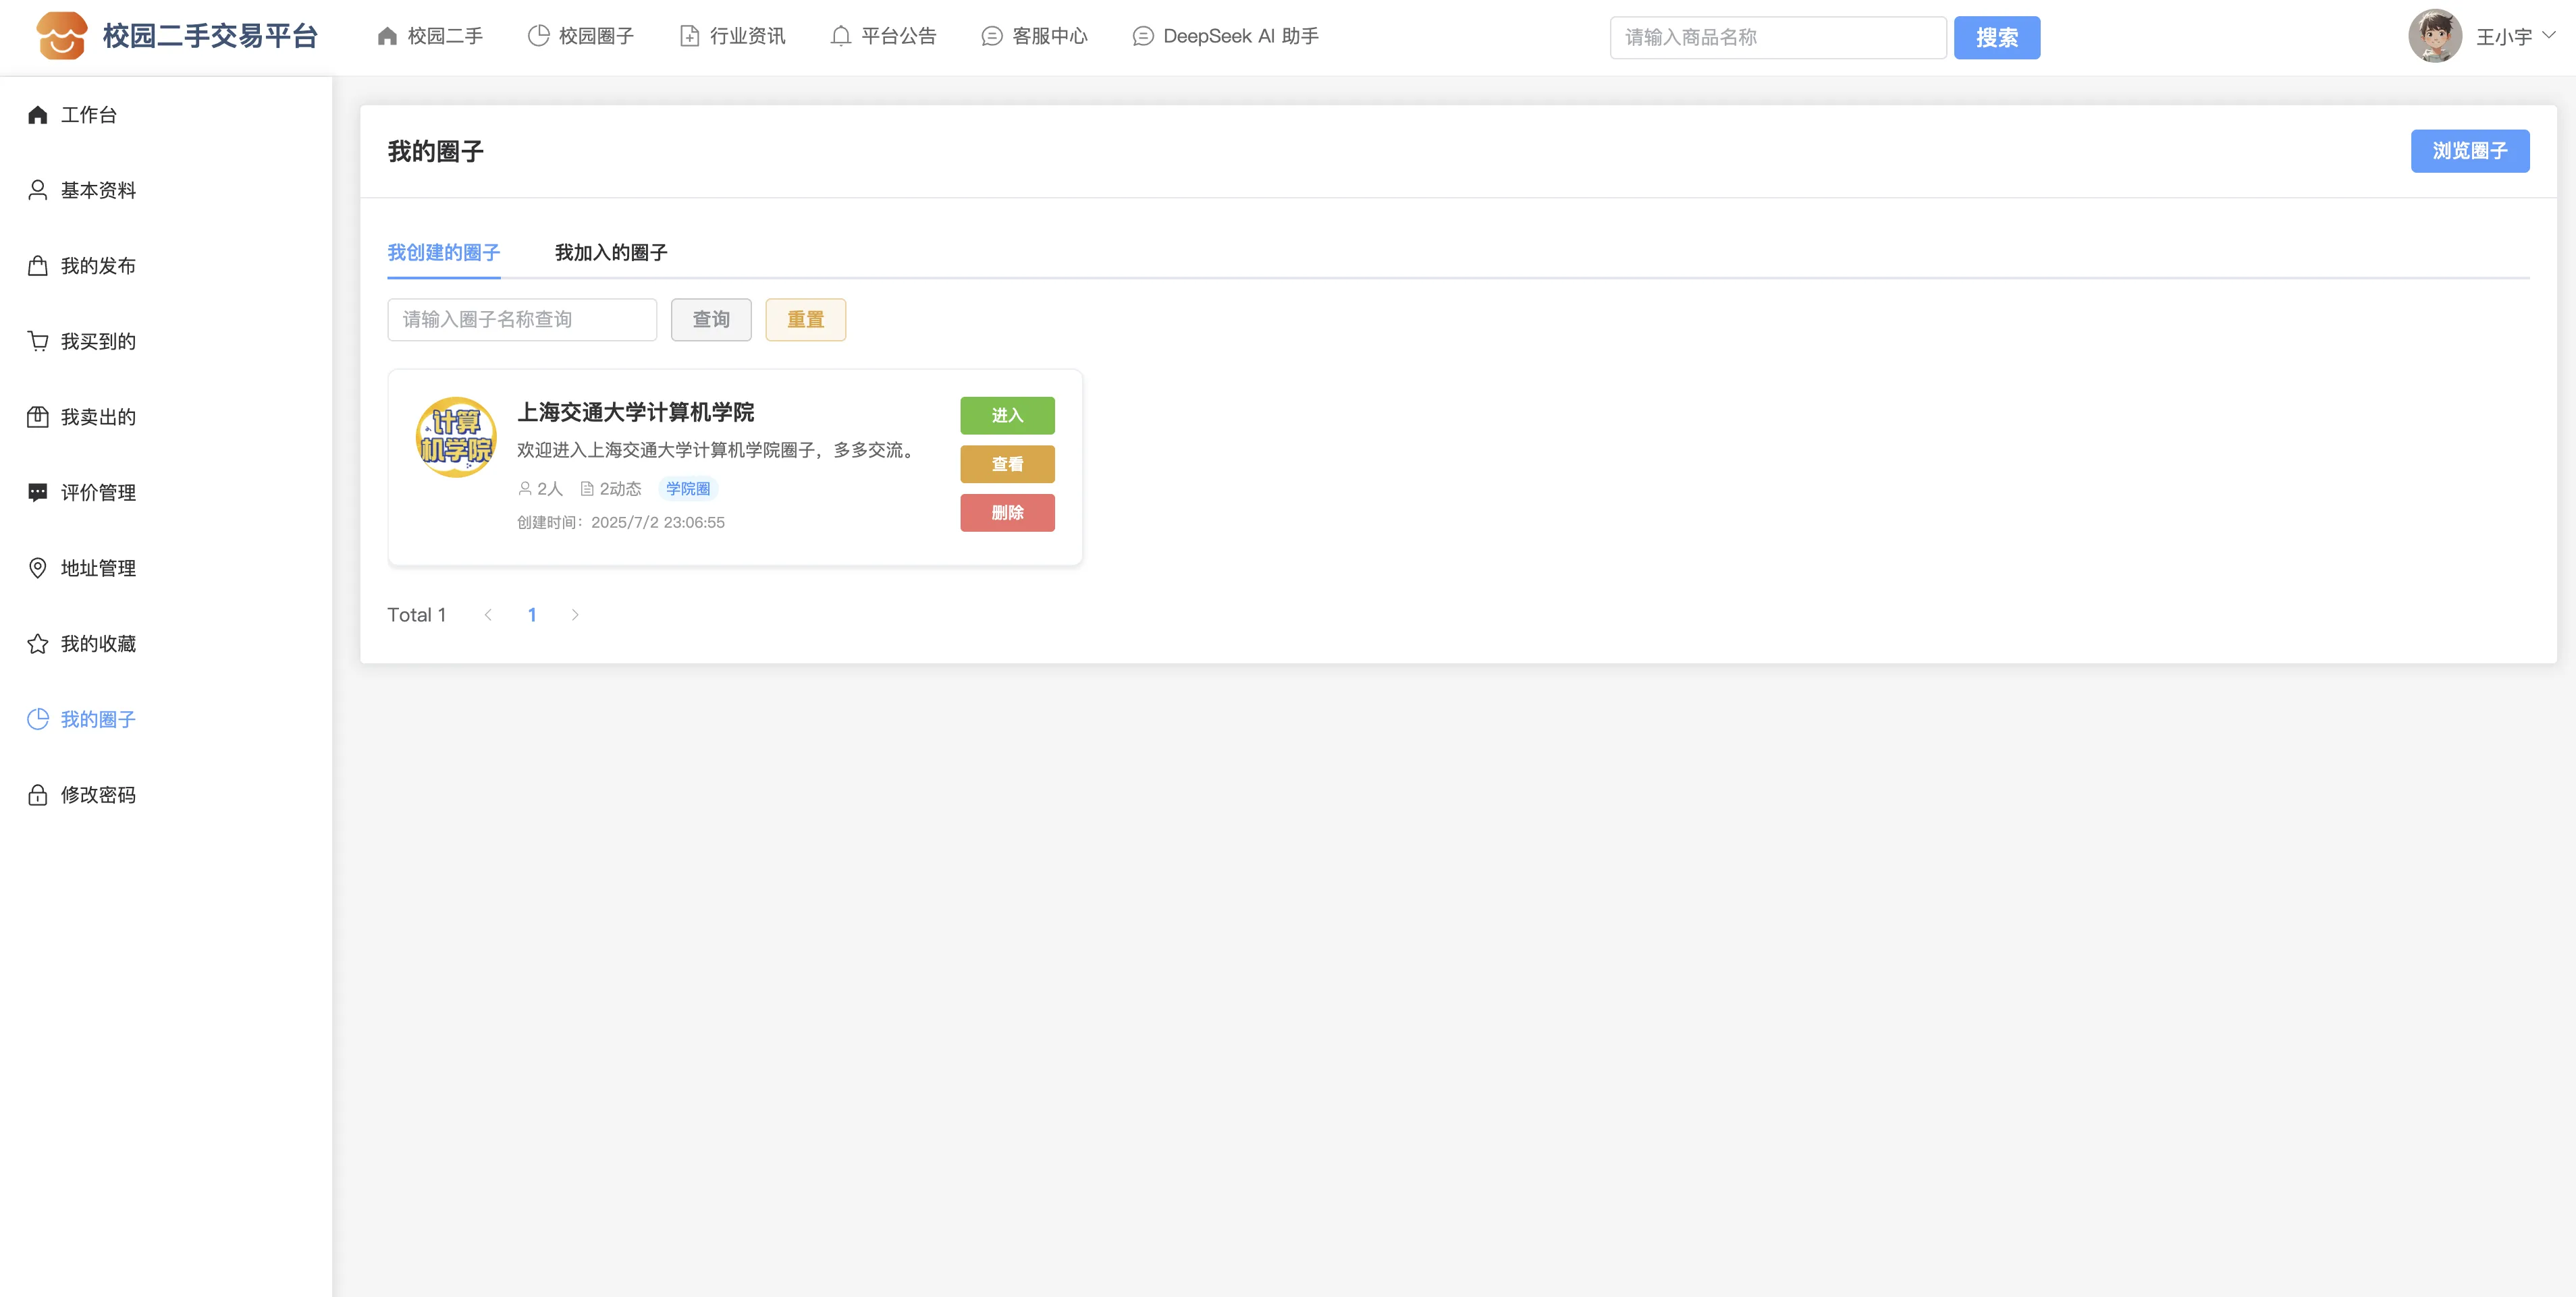Click the 计算机学院 circle thumbnail
The height and width of the screenshot is (1297, 2576).
[456, 437]
